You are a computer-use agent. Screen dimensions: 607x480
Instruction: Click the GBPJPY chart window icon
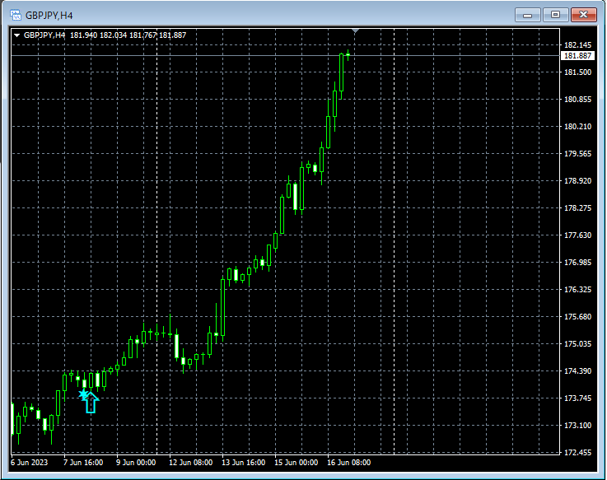[x=16, y=16]
